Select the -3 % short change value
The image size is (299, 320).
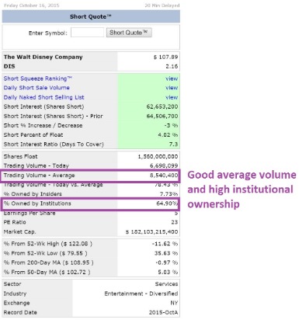click(171, 125)
